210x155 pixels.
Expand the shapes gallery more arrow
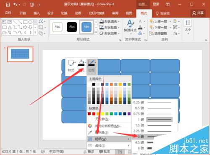pyautogui.click(x=35, y=33)
